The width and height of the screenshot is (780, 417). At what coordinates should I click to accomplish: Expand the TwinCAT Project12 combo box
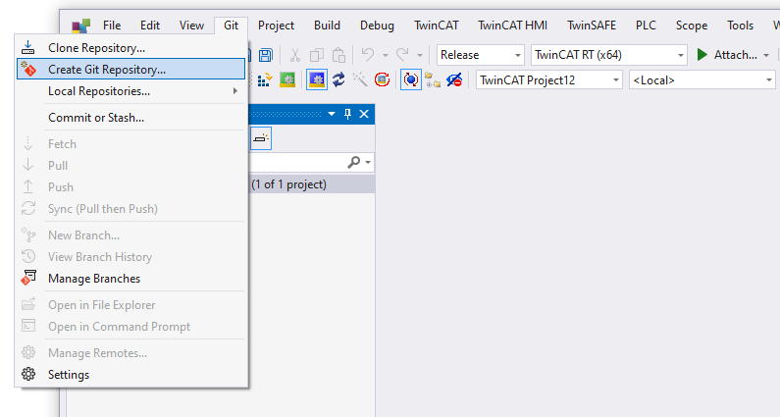click(x=549, y=80)
